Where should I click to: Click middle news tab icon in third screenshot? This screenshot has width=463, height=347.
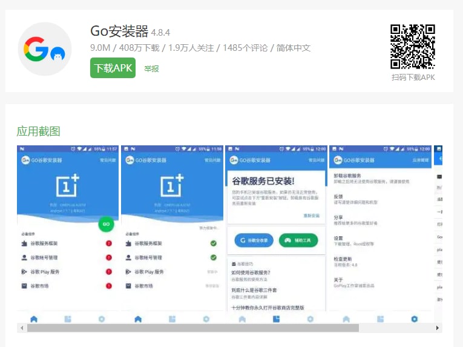tap(276, 319)
